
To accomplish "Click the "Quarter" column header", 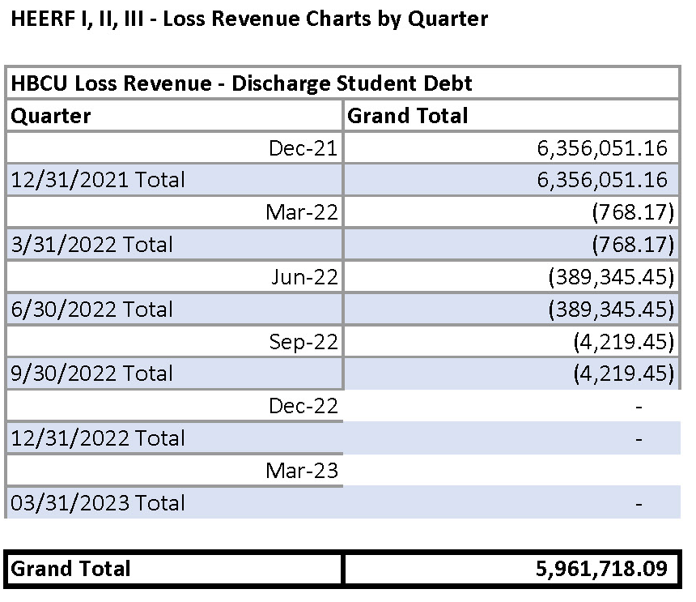I will (x=51, y=116).
